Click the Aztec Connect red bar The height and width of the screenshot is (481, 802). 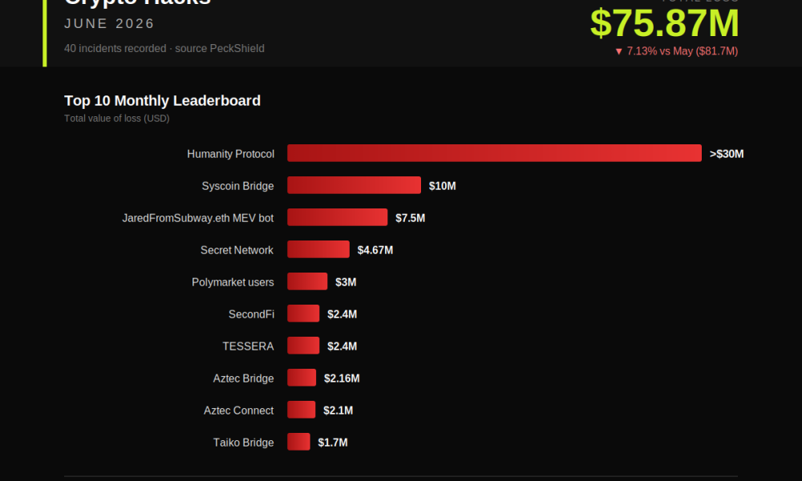pos(302,410)
